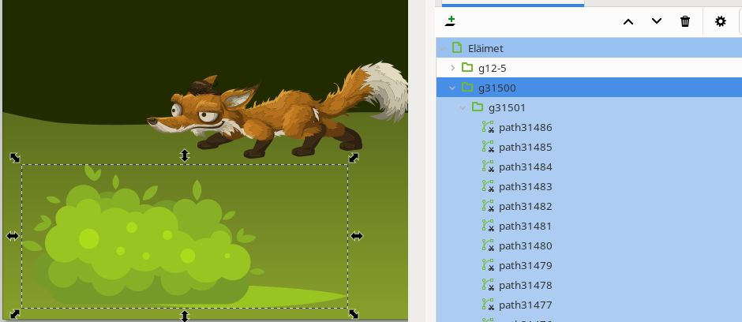Viewport: 742px width, 322px height.
Task: Select path31481 in the object list
Action: click(x=525, y=226)
